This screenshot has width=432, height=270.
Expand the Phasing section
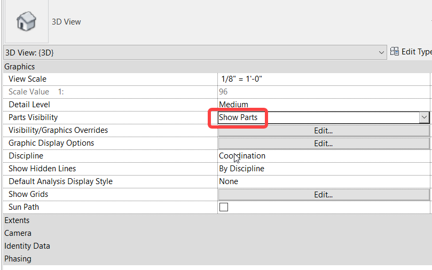click(18, 259)
